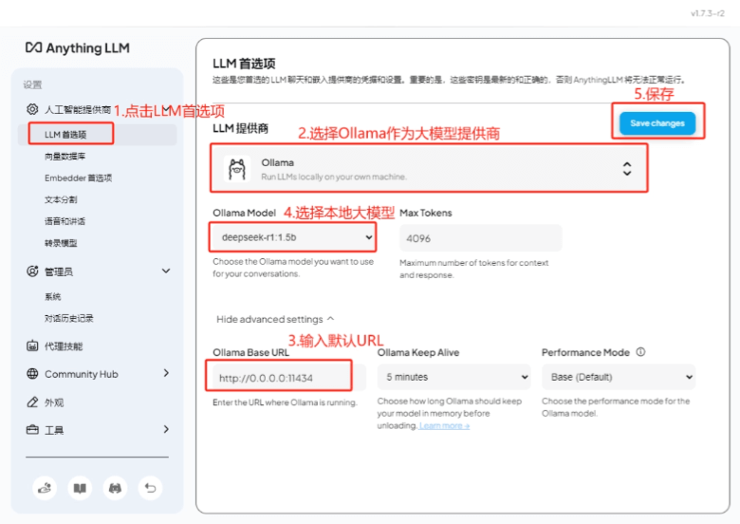Click the 管理员 user icon
The image size is (740, 524).
point(32,271)
